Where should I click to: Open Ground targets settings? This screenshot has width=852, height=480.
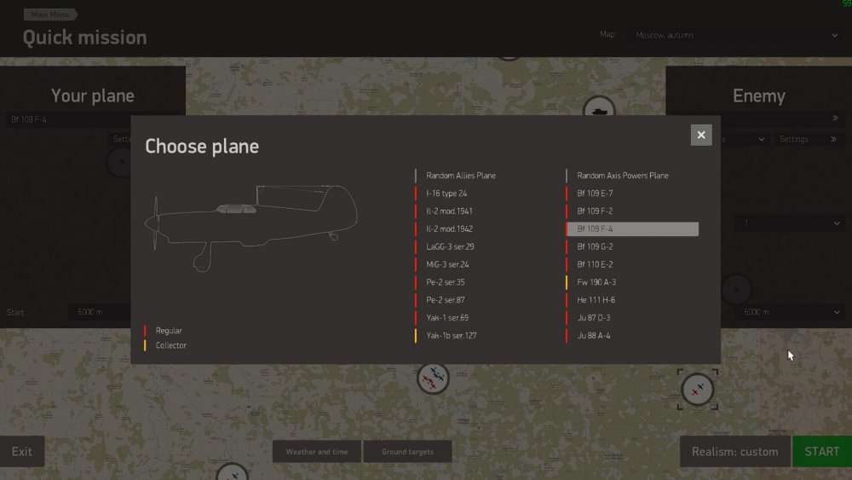pyautogui.click(x=407, y=452)
